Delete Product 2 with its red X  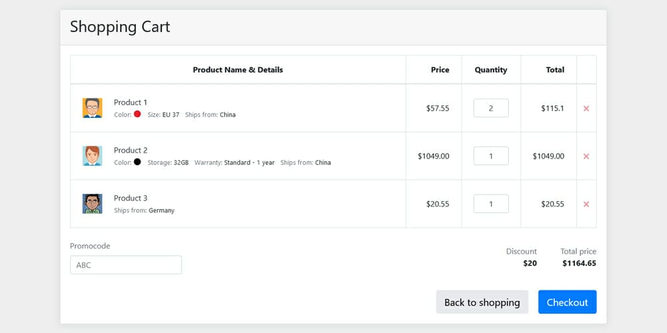pos(586,156)
